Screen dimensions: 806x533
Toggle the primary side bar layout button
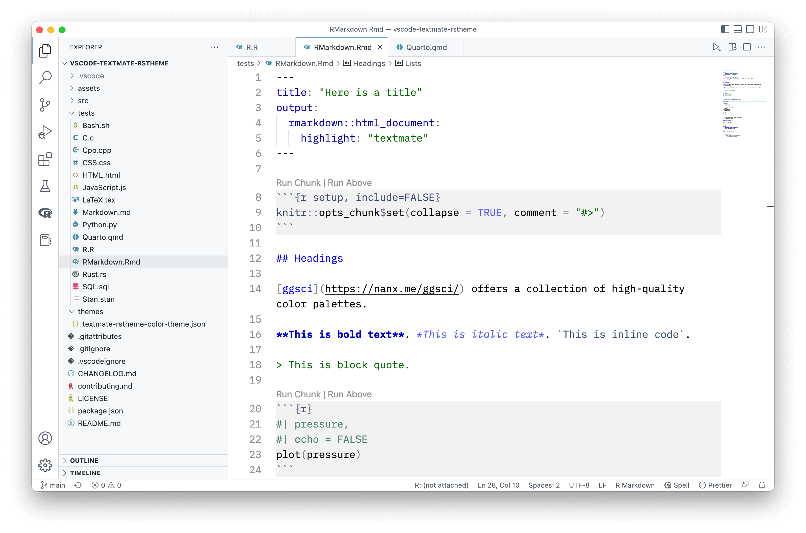[725, 29]
